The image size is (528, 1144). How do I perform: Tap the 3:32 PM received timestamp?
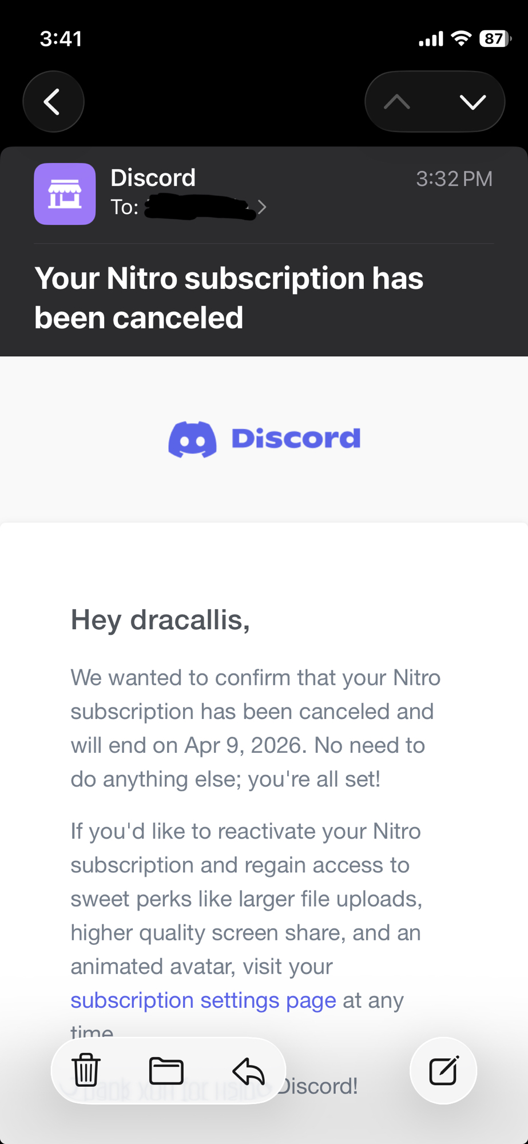[454, 179]
